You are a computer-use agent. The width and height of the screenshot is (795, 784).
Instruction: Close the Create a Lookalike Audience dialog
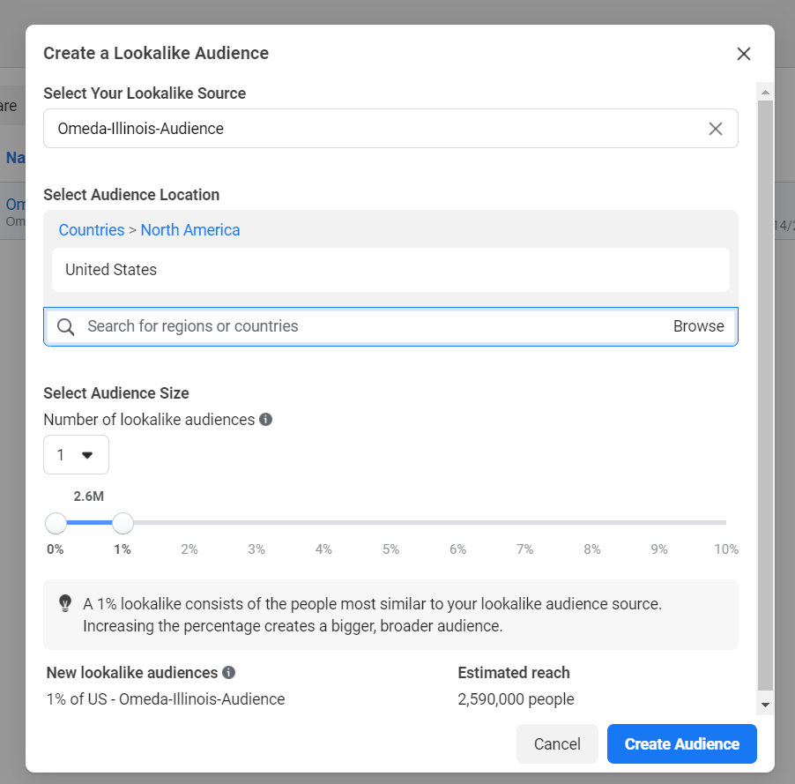(x=743, y=54)
